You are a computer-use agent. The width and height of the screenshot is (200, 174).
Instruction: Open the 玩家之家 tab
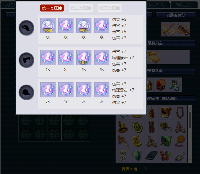coord(184,5)
